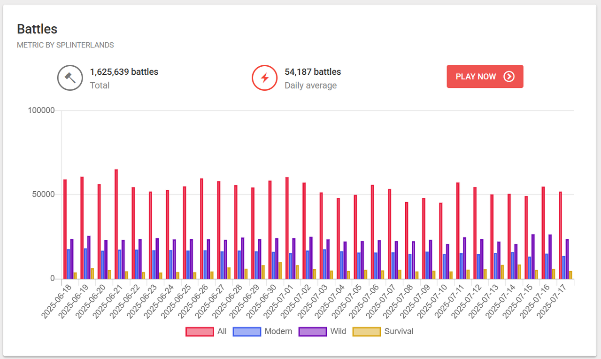Click the 'Wild' legend label
The width and height of the screenshot is (601, 359).
pyautogui.click(x=339, y=331)
